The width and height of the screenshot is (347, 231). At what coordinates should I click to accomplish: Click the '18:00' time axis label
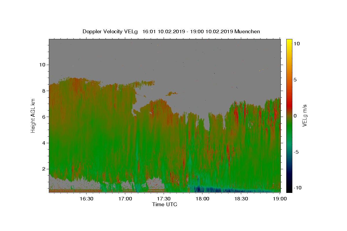coord(202,199)
